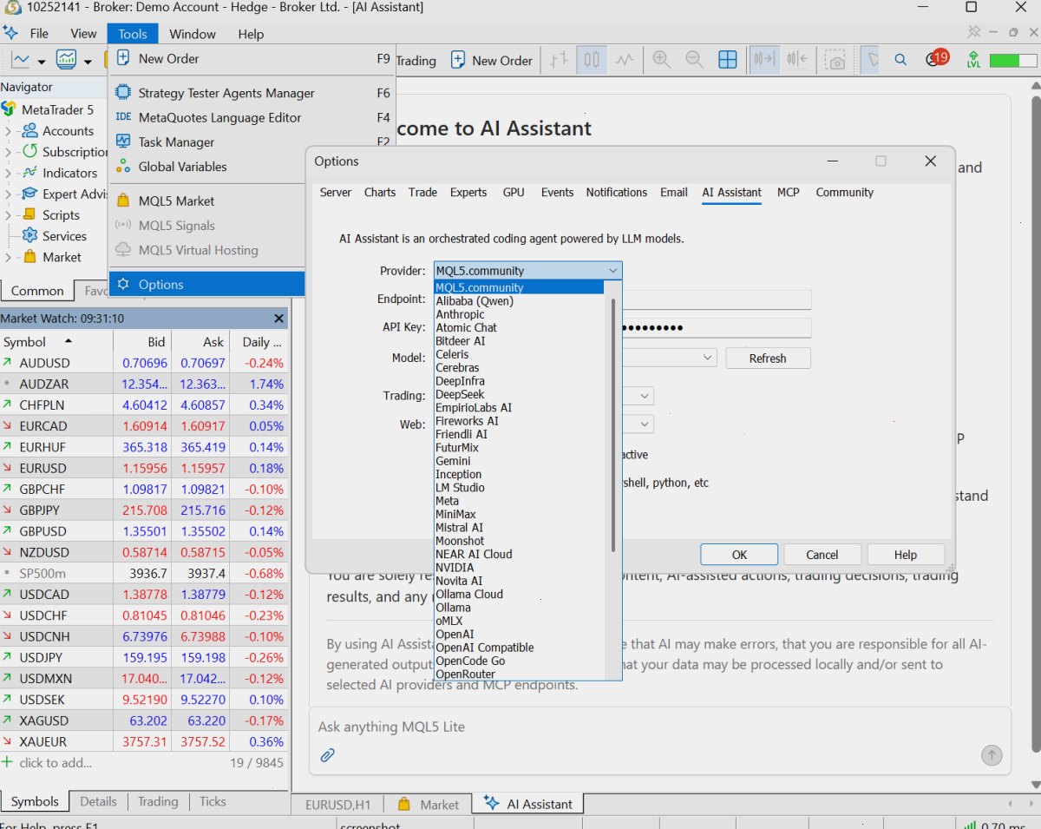Switch chart to bar chart view
This screenshot has width=1041, height=829.
click(560, 60)
